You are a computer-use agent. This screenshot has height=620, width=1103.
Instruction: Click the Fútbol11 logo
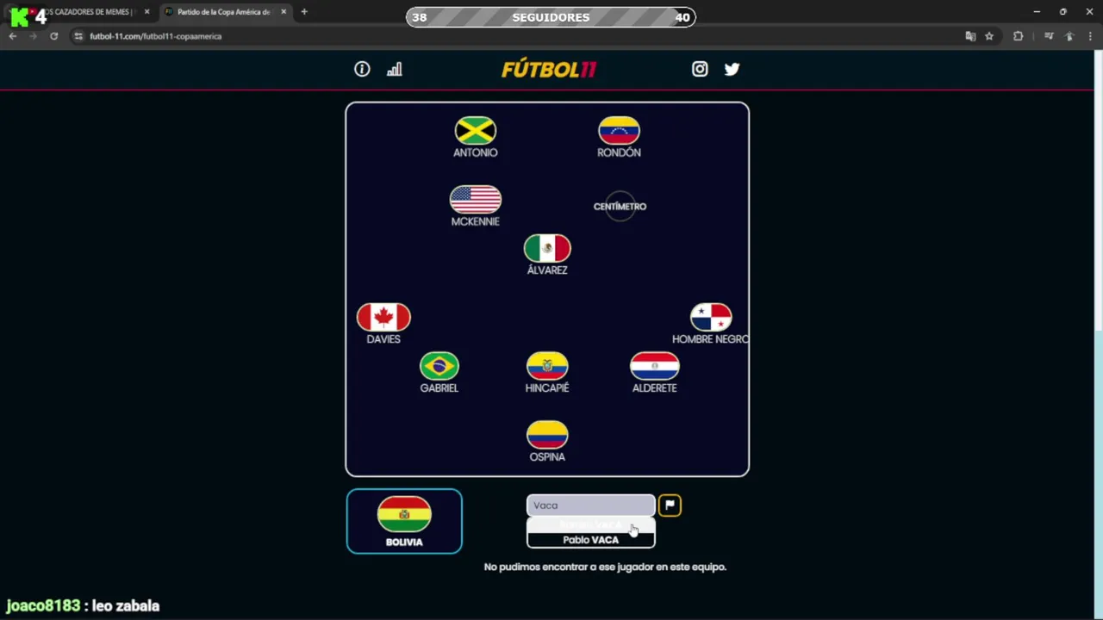point(549,70)
